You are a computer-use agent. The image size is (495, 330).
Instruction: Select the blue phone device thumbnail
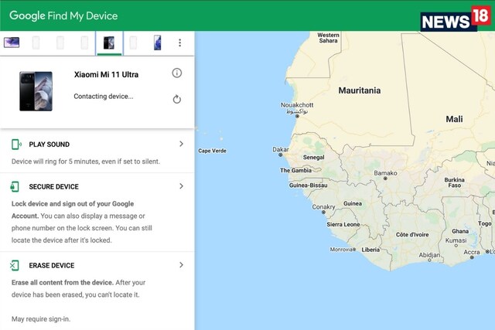[157, 43]
